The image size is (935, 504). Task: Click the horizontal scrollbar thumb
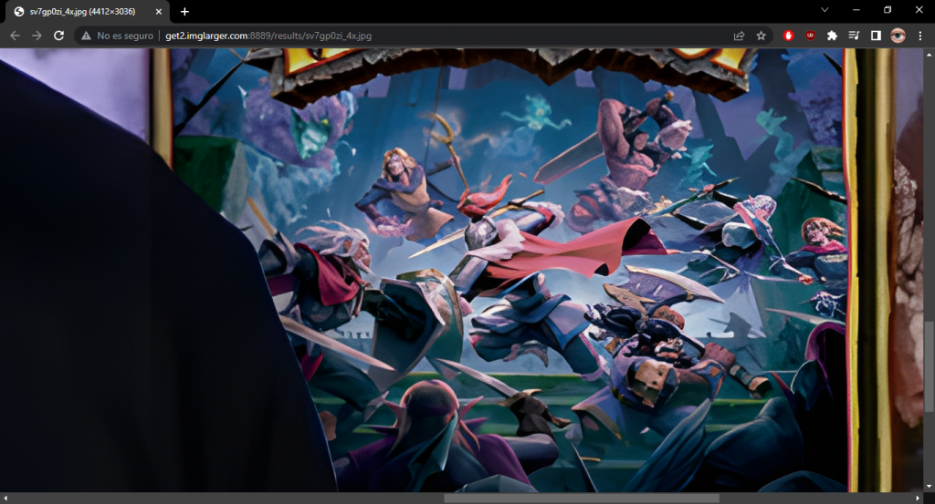point(582,498)
